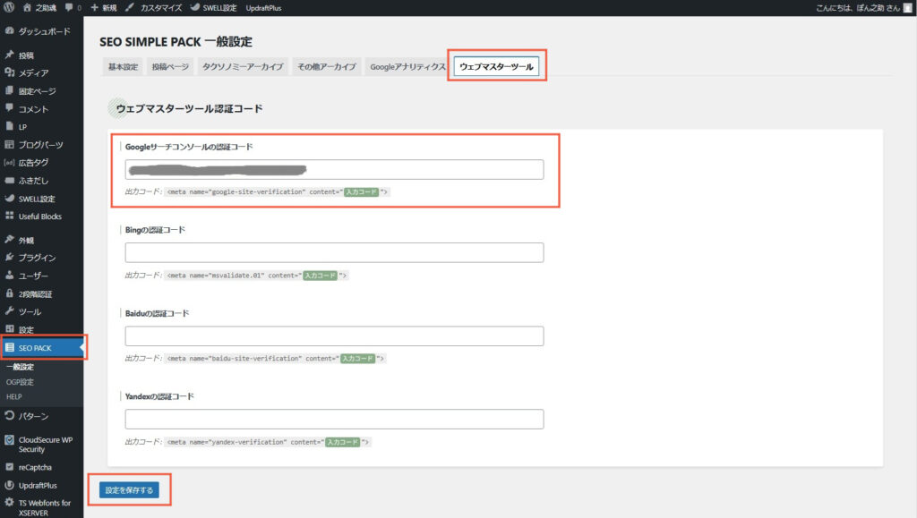Viewport: 917px width, 518px height.
Task: Open ツール in the sidebar
Action: (30, 311)
